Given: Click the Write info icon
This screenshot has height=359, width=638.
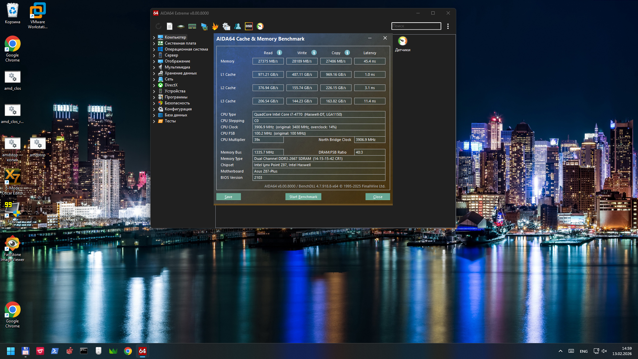Looking at the screenshot, I should 314,53.
